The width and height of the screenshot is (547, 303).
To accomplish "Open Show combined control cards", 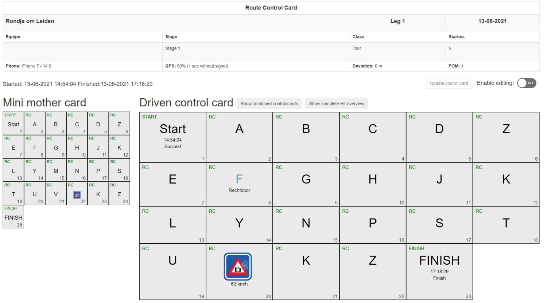I will tap(269, 104).
